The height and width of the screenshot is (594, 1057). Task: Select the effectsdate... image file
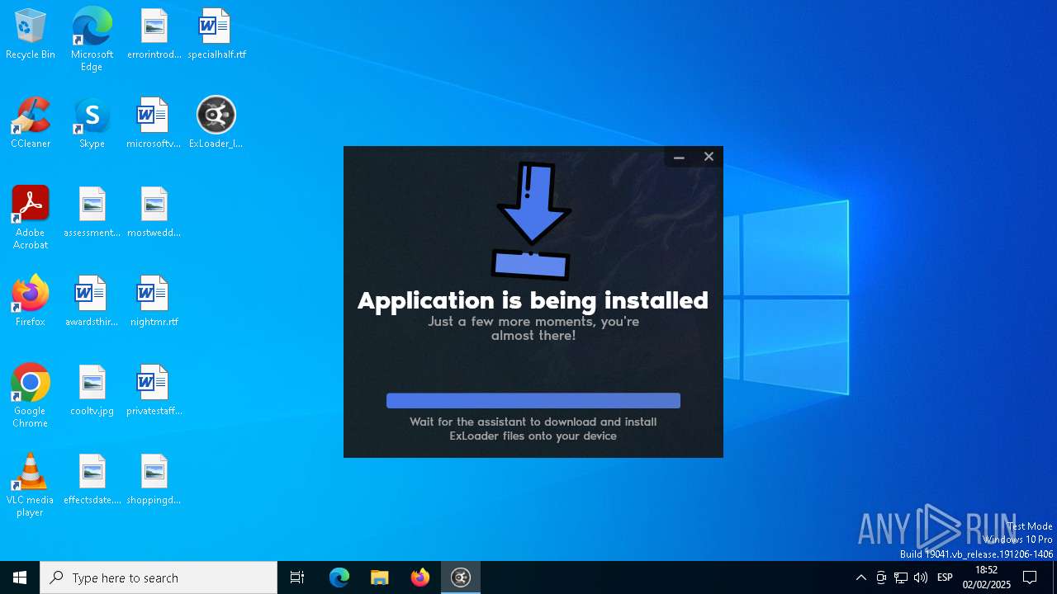pos(92,480)
